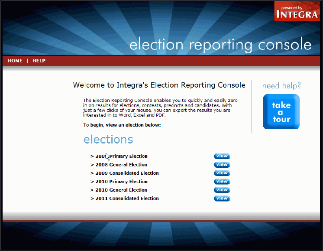323x251 pixels.
Task: View the 2010 Primary Election results
Action: pyautogui.click(x=222, y=182)
